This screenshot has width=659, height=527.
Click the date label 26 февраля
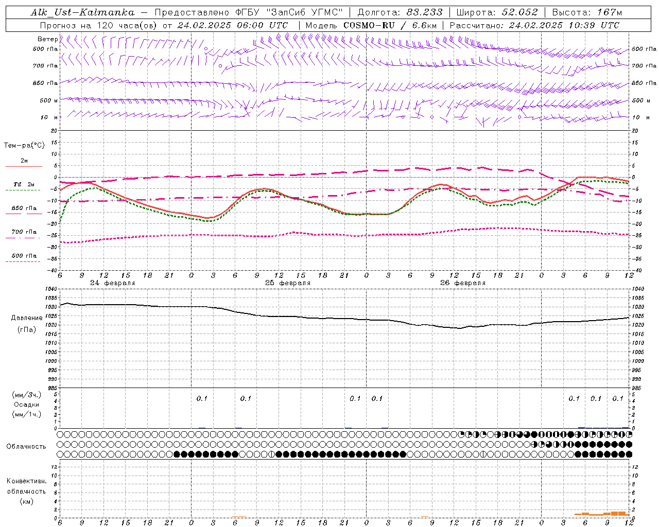463,283
